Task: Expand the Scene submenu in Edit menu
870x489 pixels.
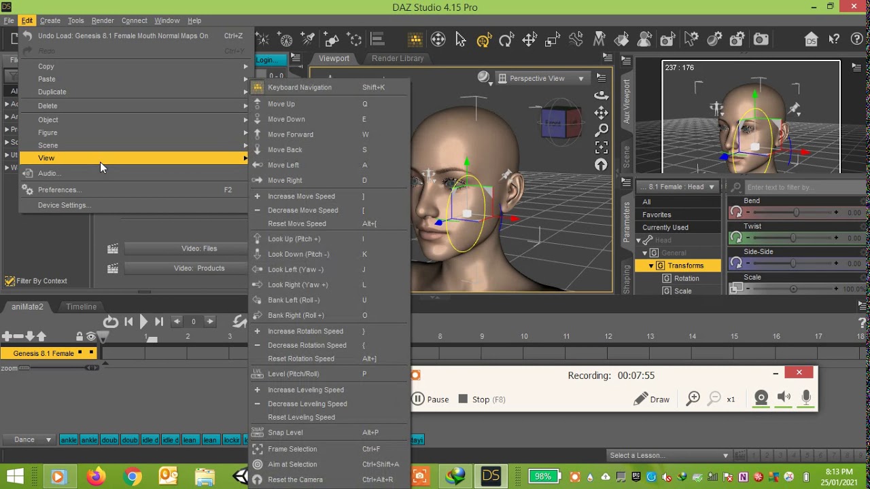Action: pyautogui.click(x=134, y=145)
